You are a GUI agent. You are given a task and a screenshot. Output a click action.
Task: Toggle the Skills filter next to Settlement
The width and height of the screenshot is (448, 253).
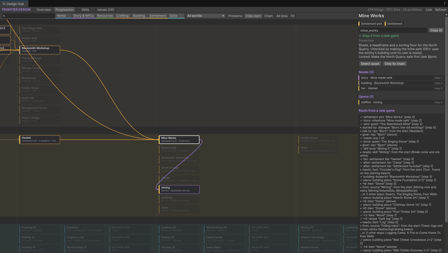click(176, 16)
